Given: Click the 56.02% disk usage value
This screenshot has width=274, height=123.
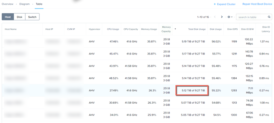Looking at the screenshot, I should 216,42.
